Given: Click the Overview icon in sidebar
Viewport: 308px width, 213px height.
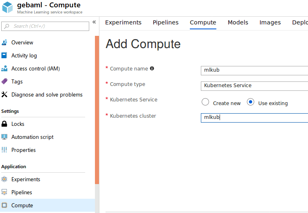Looking at the screenshot, I should click(4, 42).
